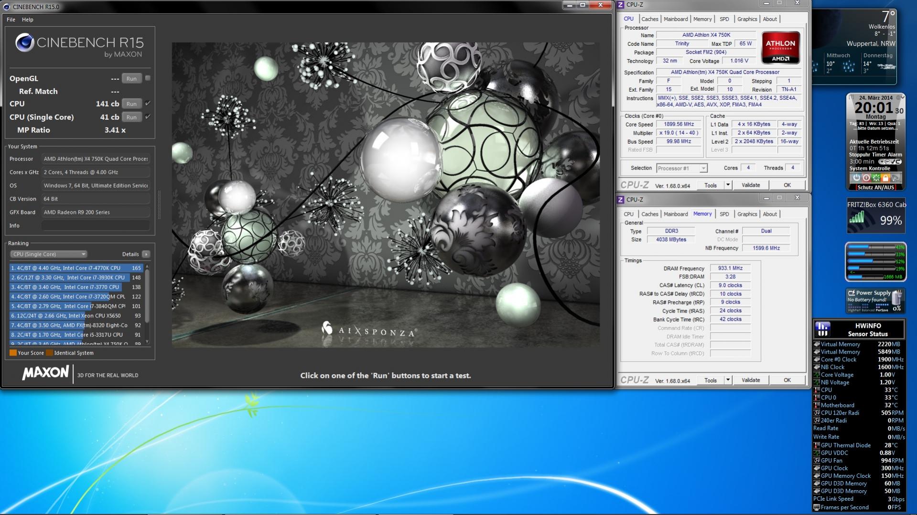Open Tools dropdown arrow in bottom CPU-Z window

(728, 380)
